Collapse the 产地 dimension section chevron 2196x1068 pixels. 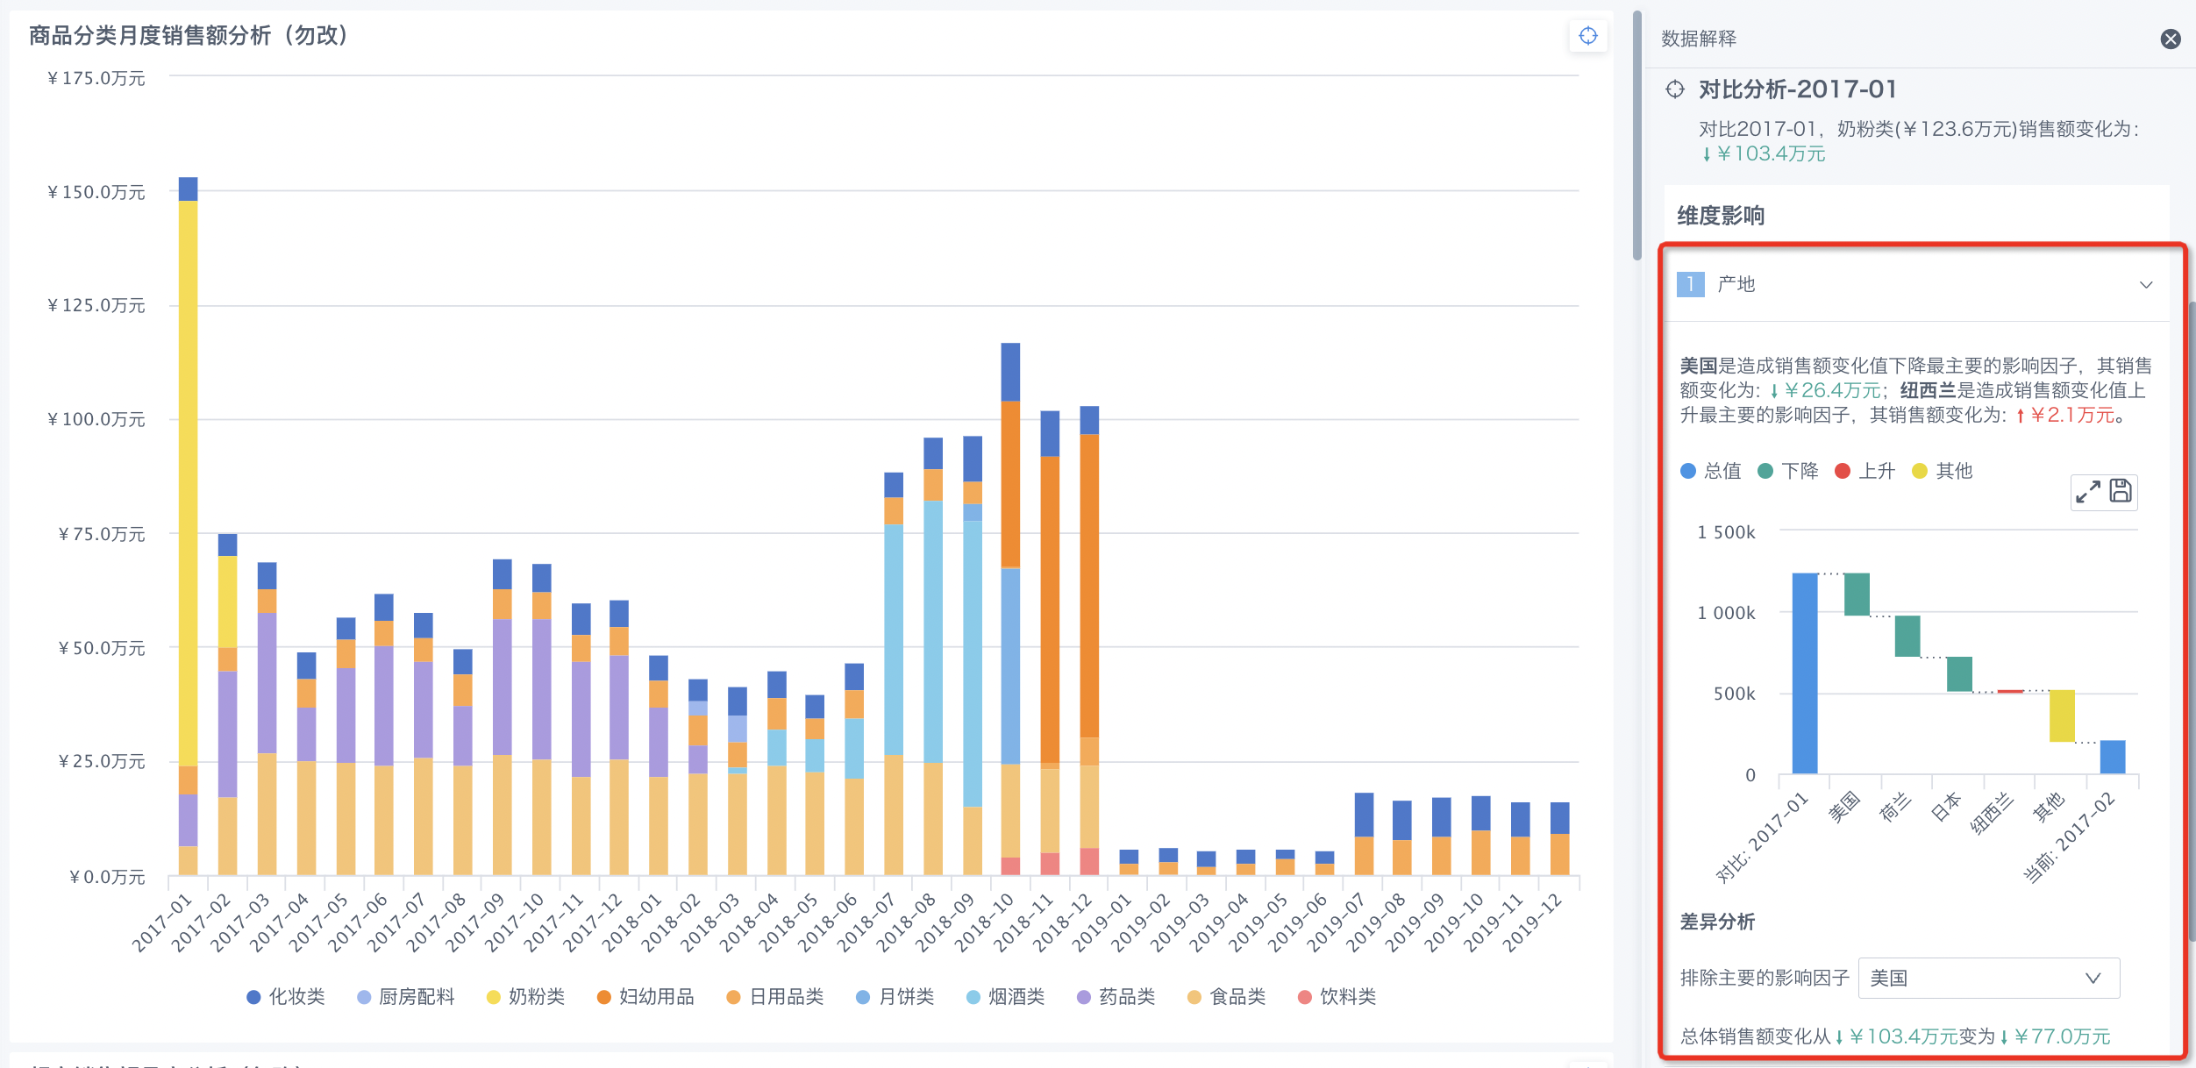(2146, 285)
